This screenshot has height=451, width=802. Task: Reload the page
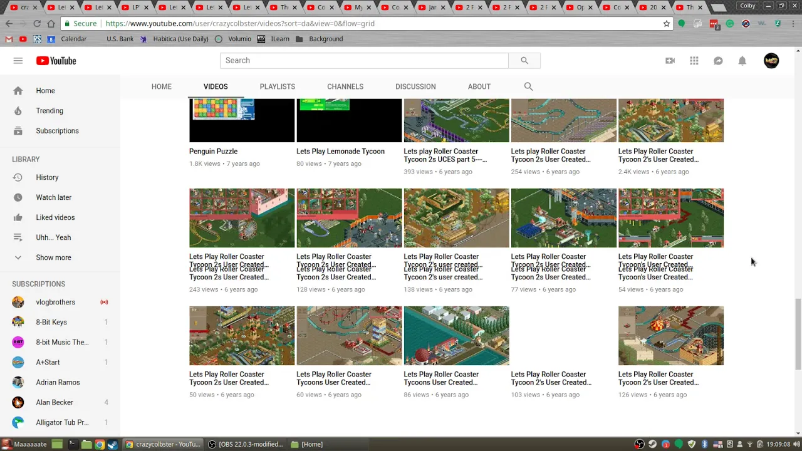point(37,23)
